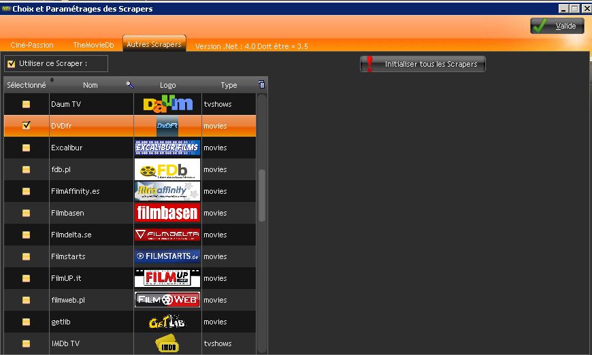The width and height of the screenshot is (592, 355).
Task: Select the filmweb.pl name cell
Action: pos(91,300)
